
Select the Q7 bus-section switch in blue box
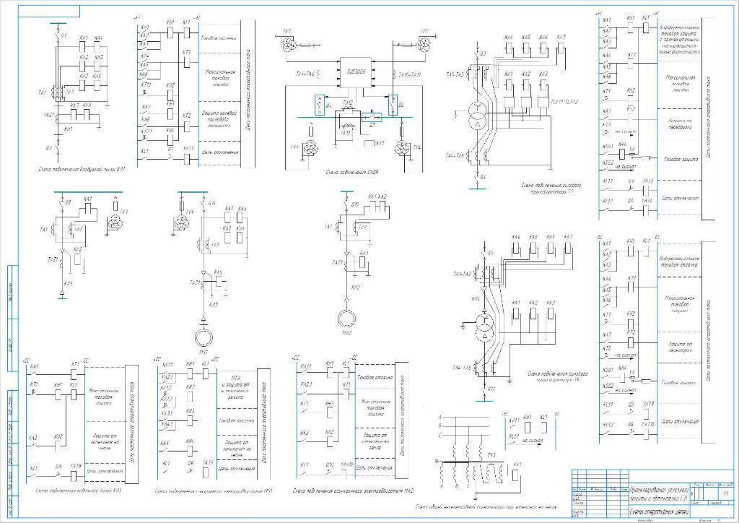coord(372,117)
